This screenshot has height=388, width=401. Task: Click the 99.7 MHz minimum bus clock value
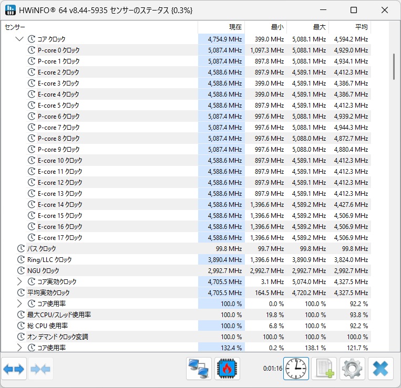271,248
